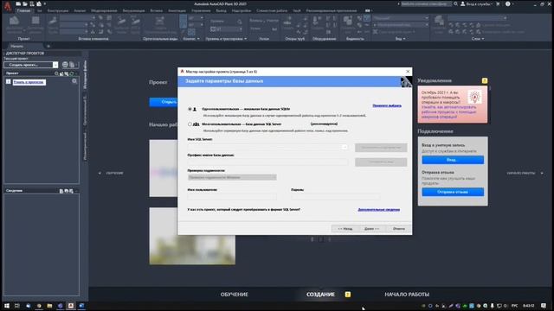Expand the 'Вид' ribbon panel
554x311 pixels.
tap(400, 39)
